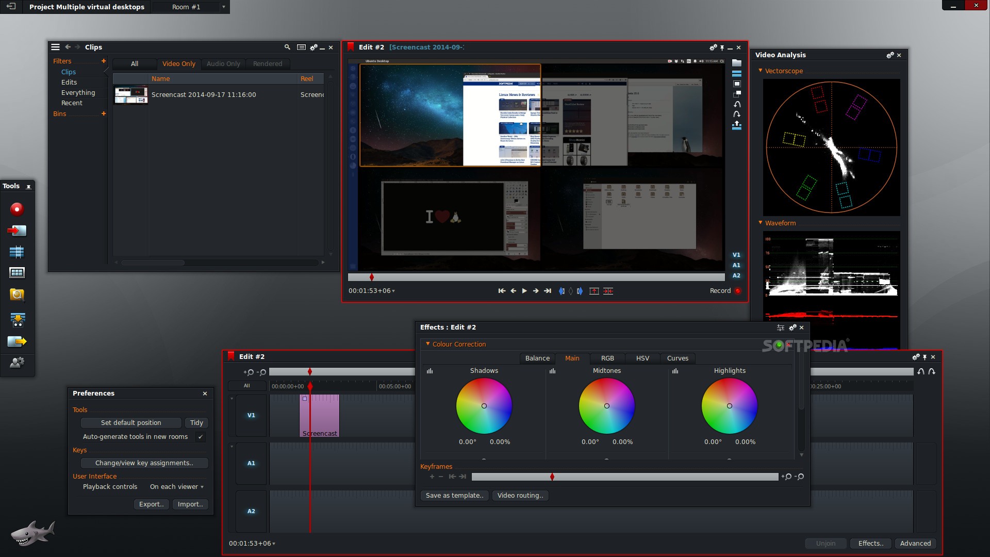Zoom in the Keyframes timeline

[787, 477]
